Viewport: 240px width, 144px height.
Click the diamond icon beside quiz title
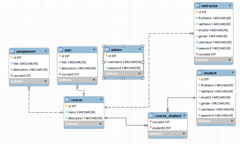60,62
